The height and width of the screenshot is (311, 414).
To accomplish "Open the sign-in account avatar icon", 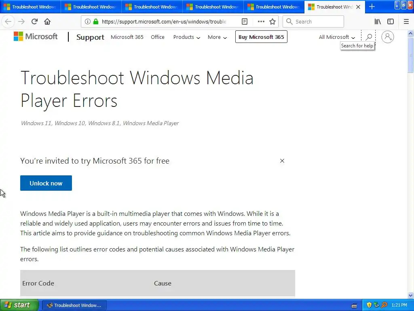I will click(x=388, y=37).
